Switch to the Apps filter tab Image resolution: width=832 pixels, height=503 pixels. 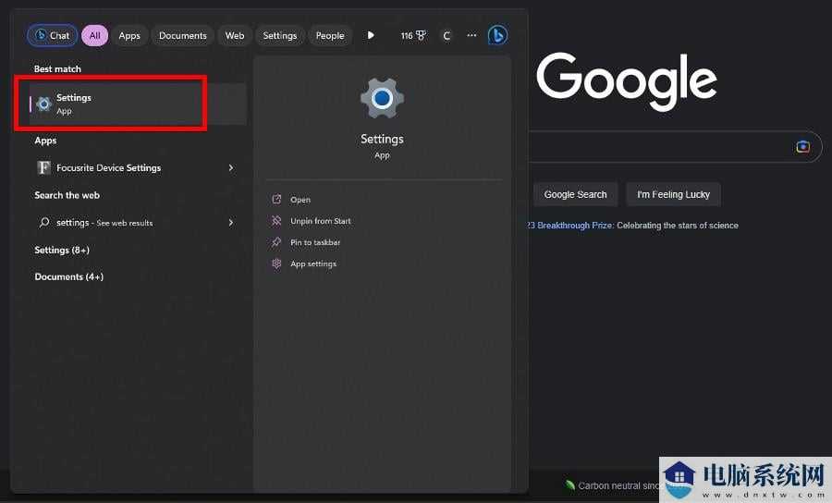coord(129,36)
